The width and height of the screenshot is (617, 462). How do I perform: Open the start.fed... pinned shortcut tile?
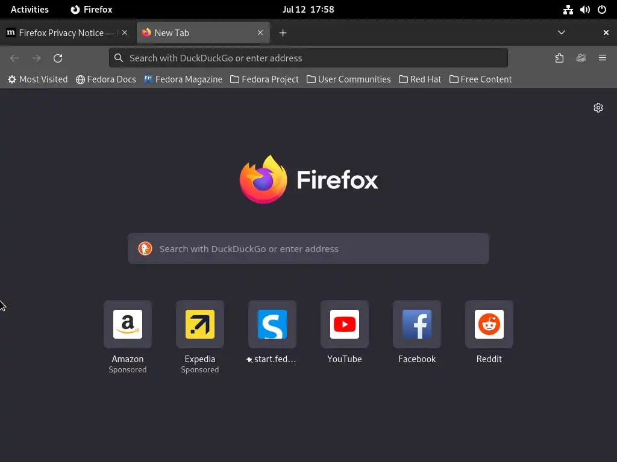[x=272, y=324]
